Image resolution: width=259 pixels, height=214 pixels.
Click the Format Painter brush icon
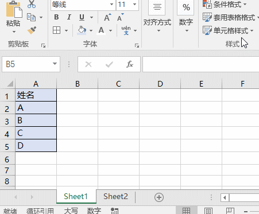pos(32,30)
